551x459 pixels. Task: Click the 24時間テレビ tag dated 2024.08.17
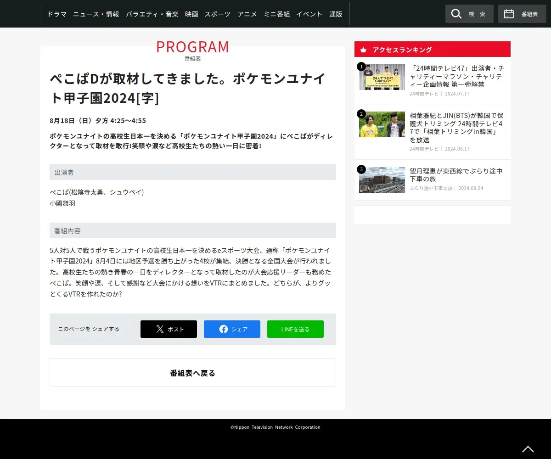point(424,149)
